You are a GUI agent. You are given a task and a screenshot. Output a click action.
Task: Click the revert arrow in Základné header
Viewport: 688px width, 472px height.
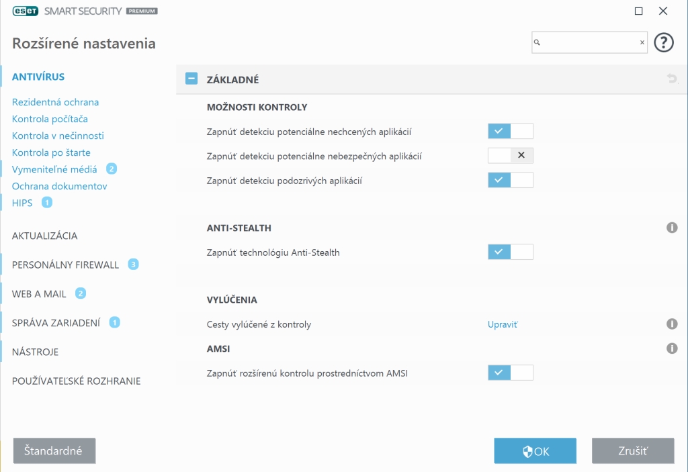[671, 79]
